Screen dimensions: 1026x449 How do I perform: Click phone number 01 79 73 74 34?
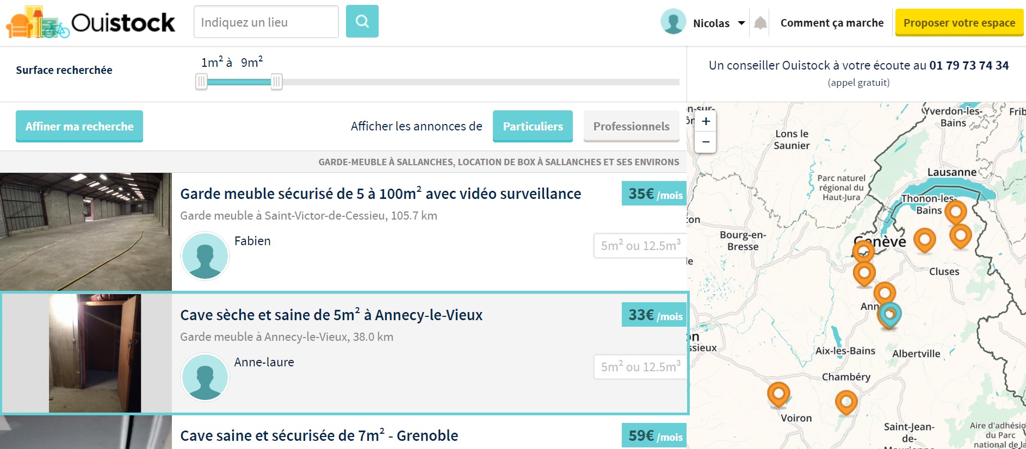[x=969, y=65]
